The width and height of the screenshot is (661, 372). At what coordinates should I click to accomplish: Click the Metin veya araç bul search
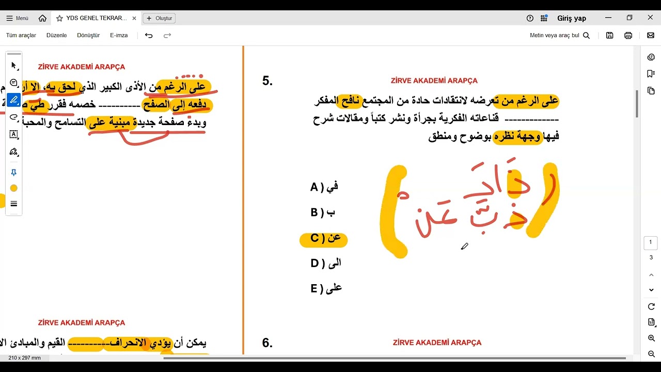pos(560,36)
